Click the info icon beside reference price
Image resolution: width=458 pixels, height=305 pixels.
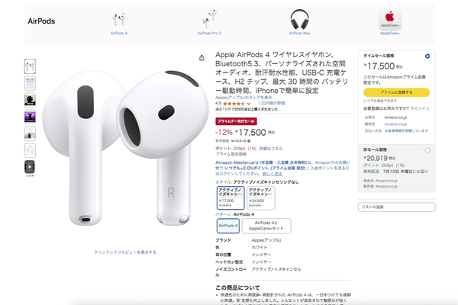click(249, 141)
